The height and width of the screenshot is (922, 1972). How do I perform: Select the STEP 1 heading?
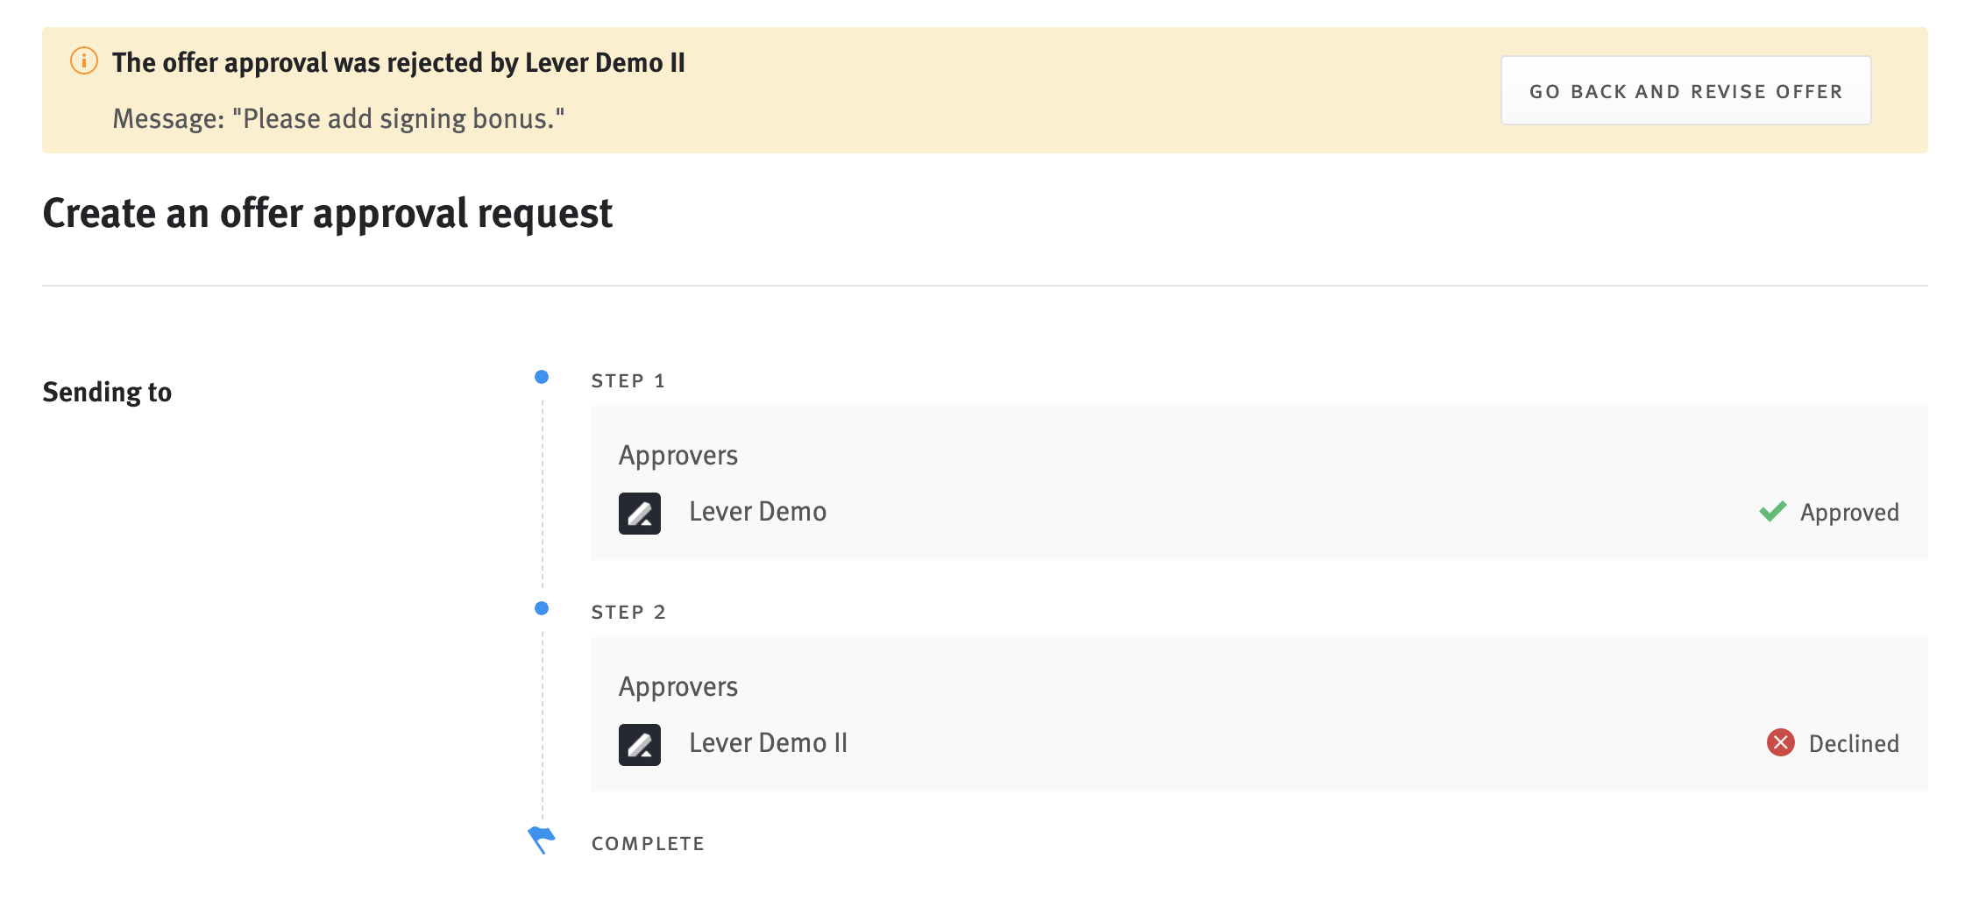[628, 380]
